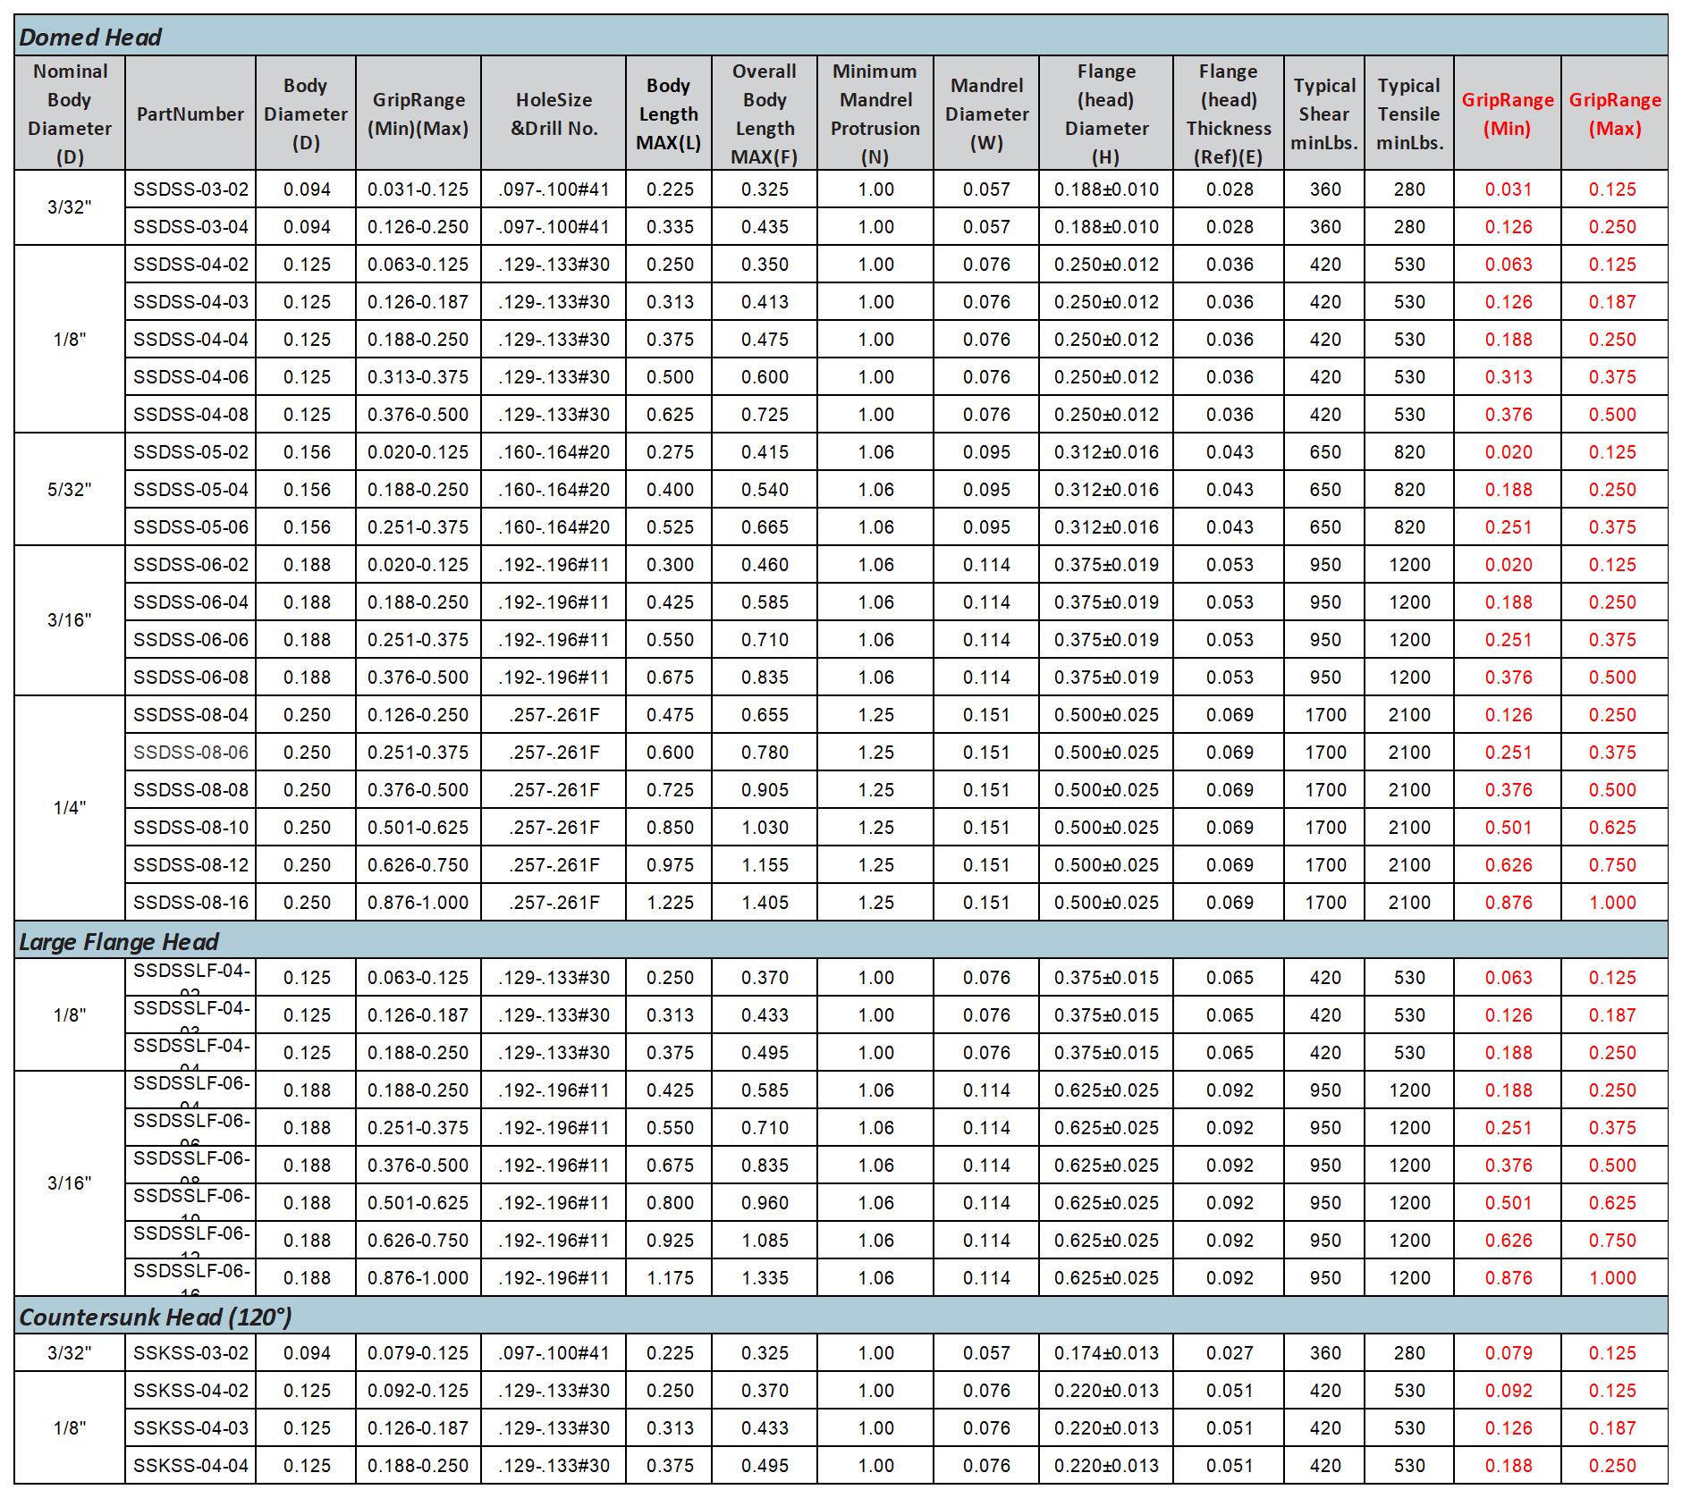Select the PartNumber column header

[x=190, y=114]
